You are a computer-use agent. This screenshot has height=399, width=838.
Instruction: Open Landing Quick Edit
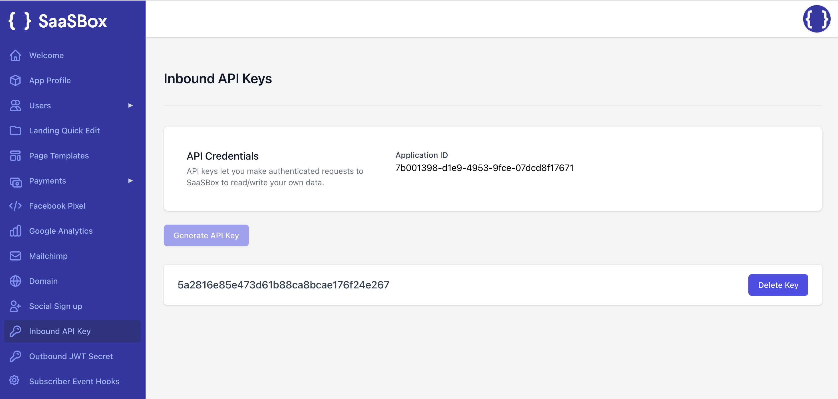(72, 130)
